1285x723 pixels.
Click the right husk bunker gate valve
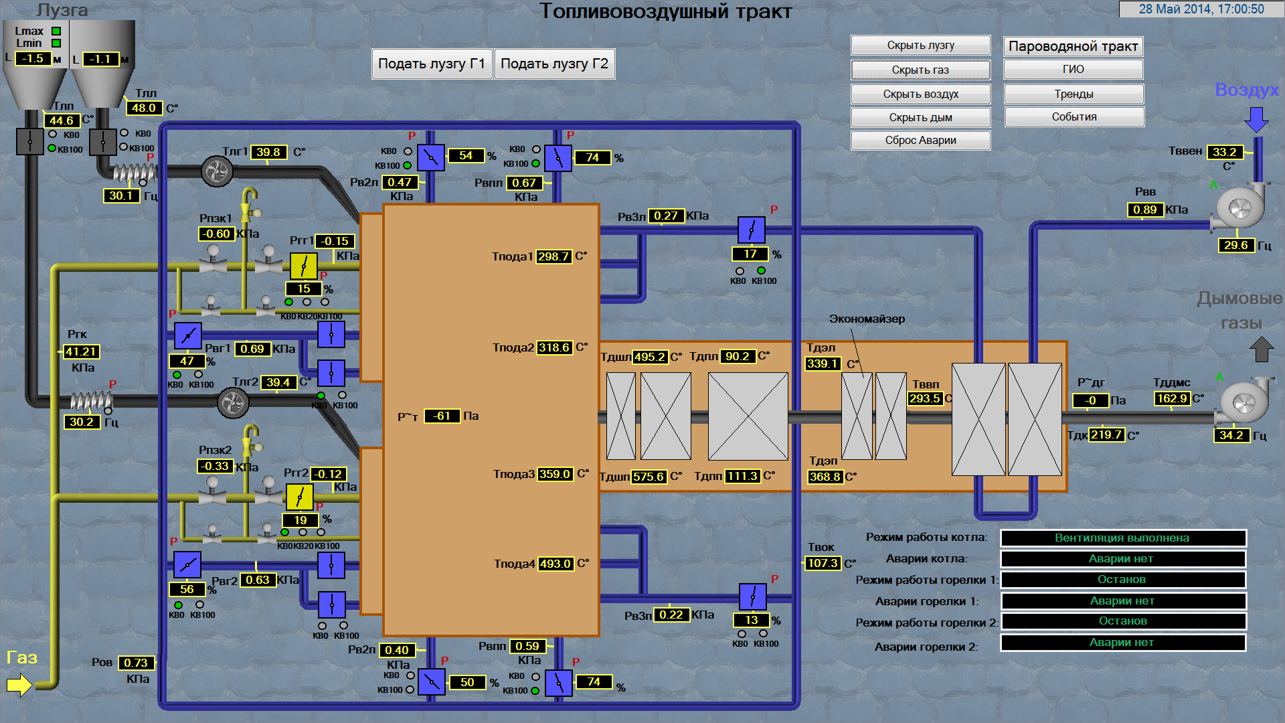(102, 142)
